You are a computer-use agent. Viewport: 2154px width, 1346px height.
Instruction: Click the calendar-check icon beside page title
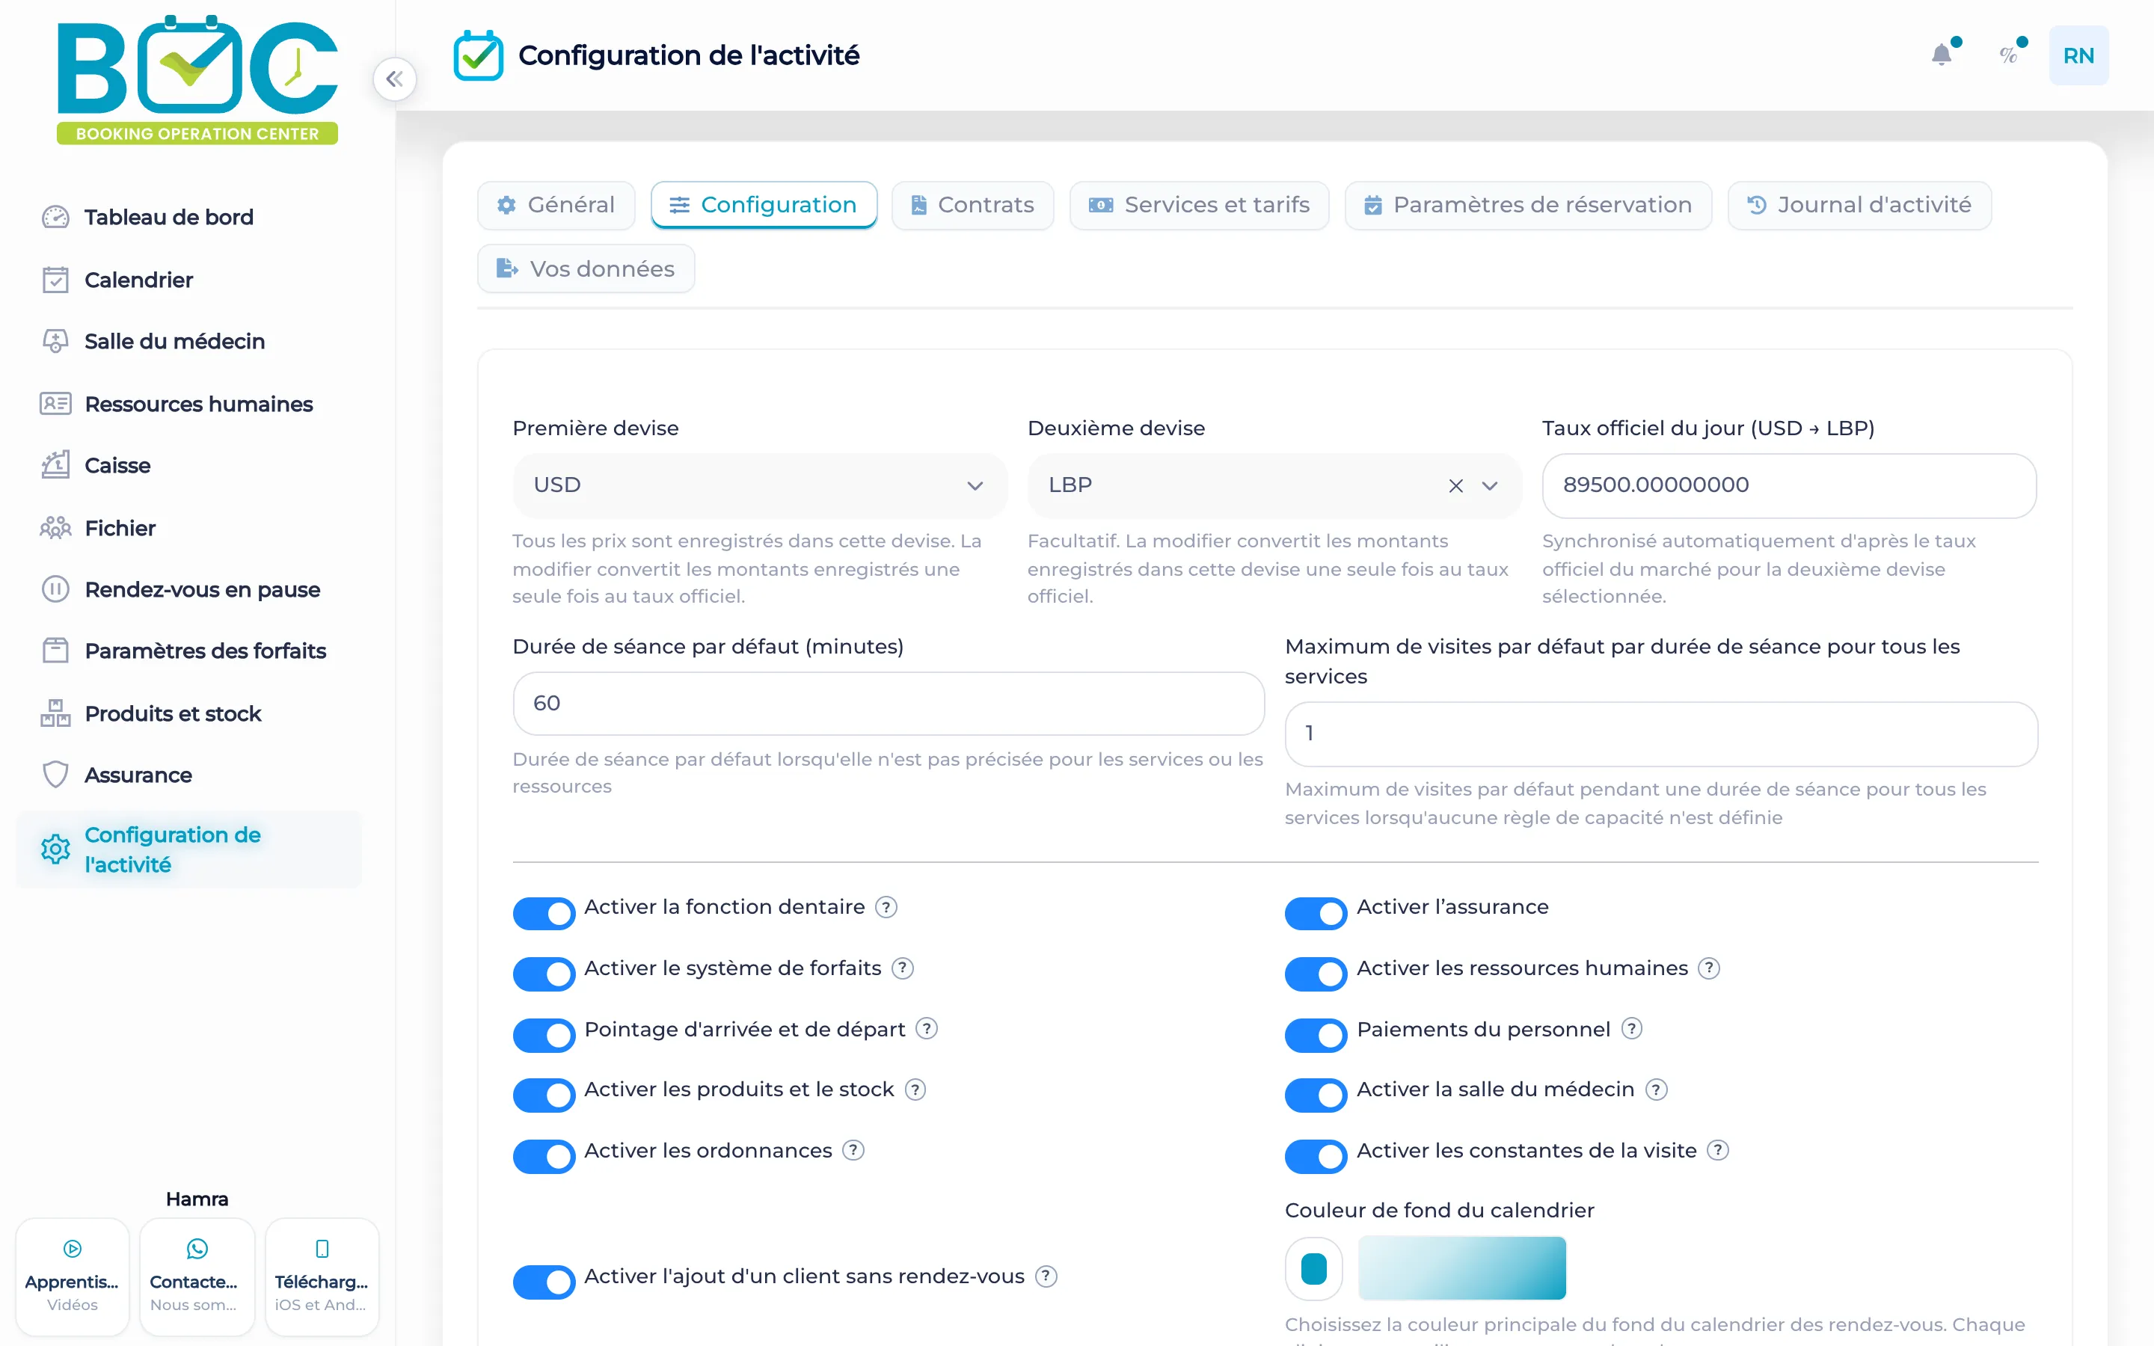(478, 55)
